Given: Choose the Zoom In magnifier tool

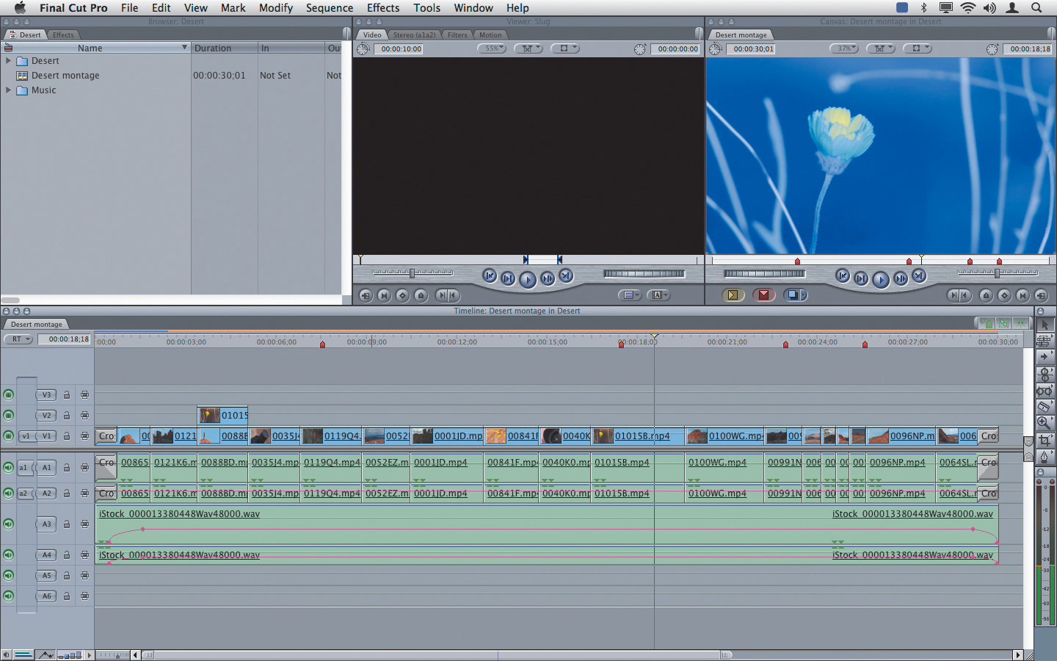Looking at the screenshot, I should coord(1045,422).
